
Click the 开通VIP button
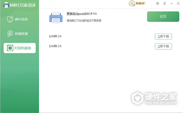pyautogui.click(x=140, y=3)
